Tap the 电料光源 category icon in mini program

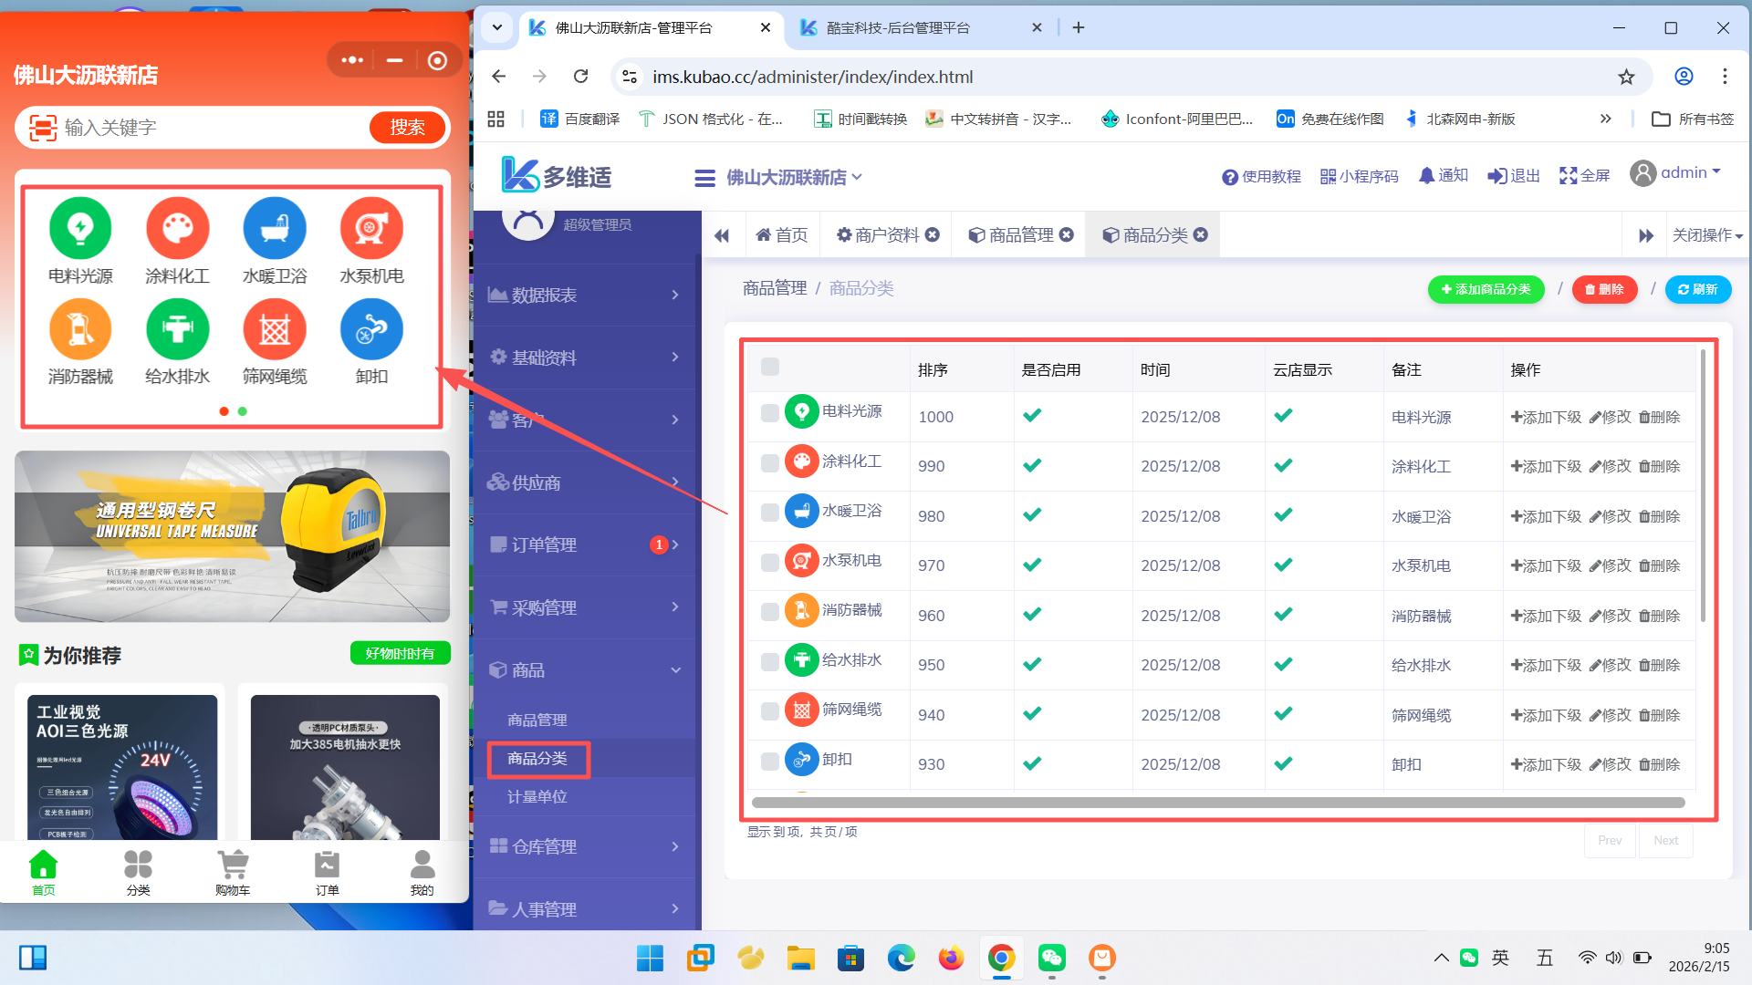pyautogui.click(x=80, y=229)
